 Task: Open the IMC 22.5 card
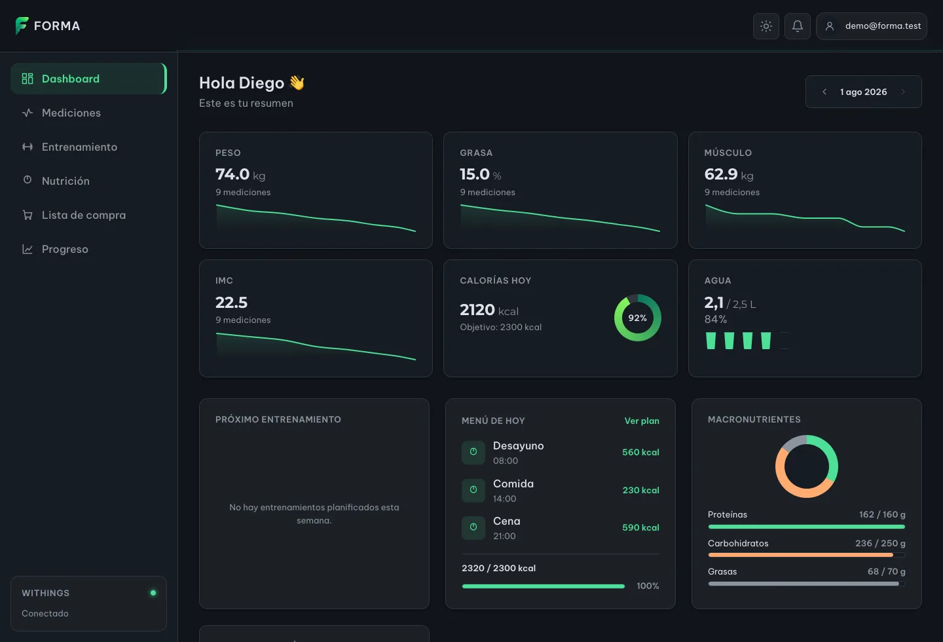tap(316, 318)
